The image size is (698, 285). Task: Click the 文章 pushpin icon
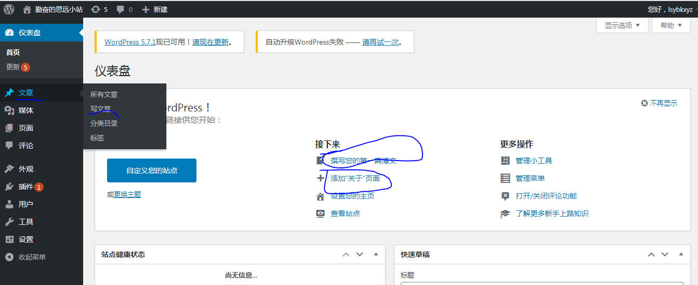point(9,93)
